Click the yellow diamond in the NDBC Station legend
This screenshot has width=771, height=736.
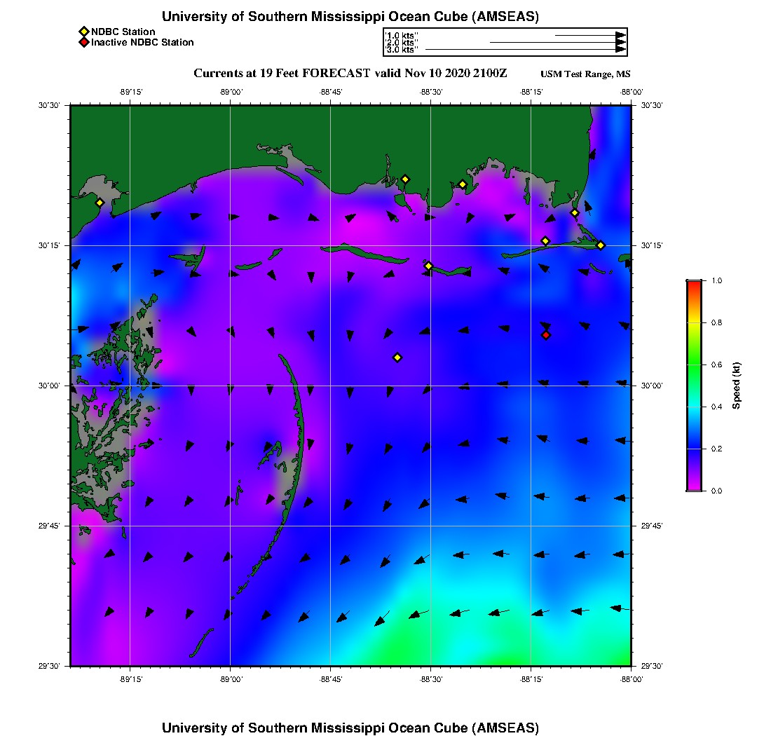[x=83, y=32]
